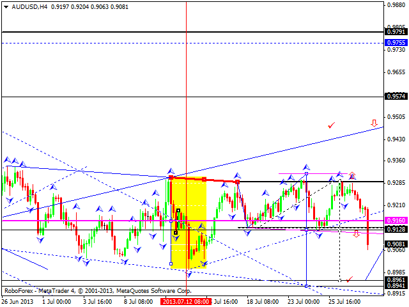Select the blue fractal arrow at chart's lowest point
The image size is (409, 307).
point(189,274)
